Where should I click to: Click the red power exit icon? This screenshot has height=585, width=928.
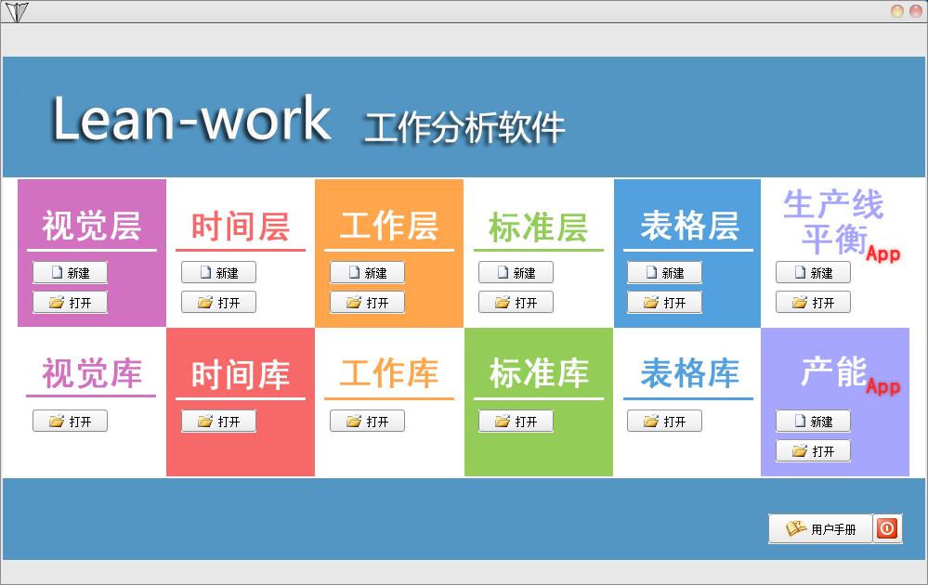pos(887,528)
